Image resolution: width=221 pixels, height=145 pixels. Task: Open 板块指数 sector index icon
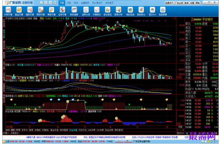[x=74, y=11]
